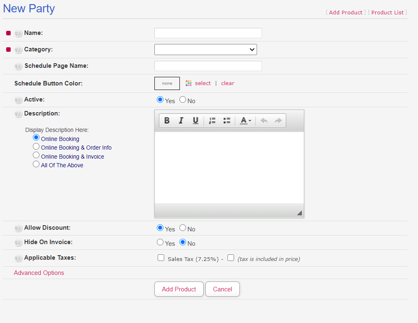Click select to choose button color

[x=202, y=83]
